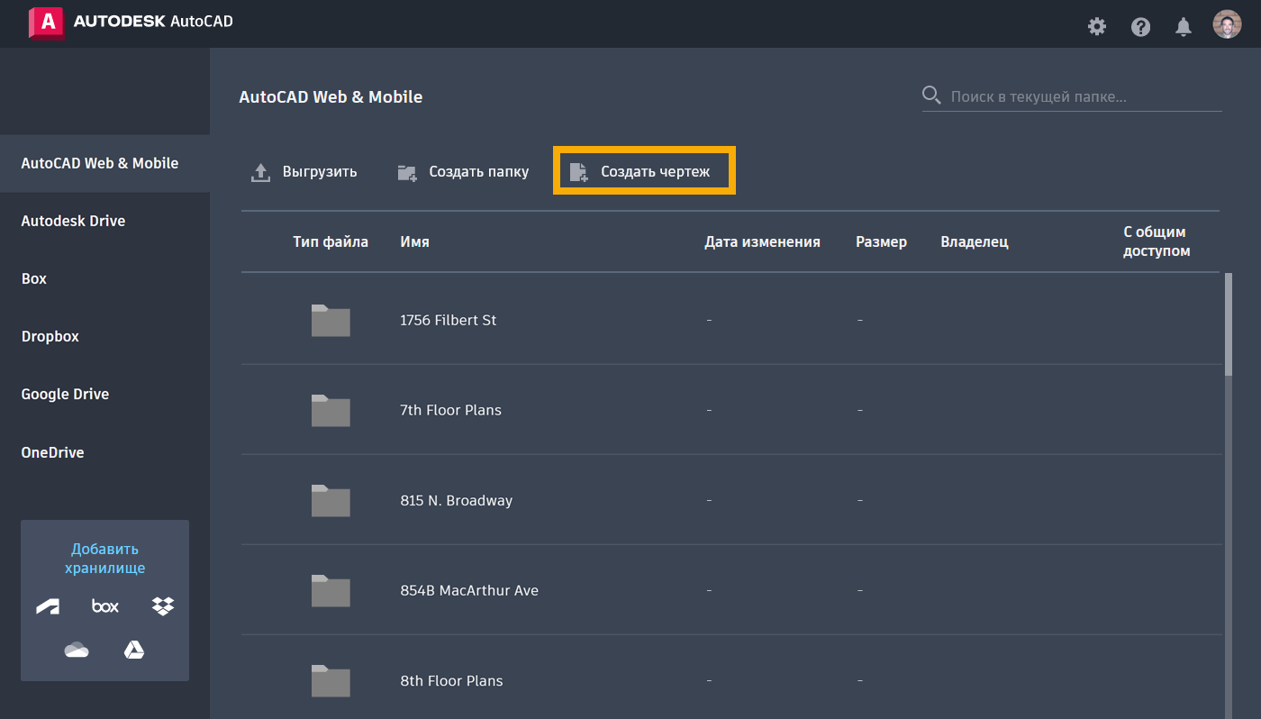This screenshot has width=1261, height=719.
Task: Click the Добавить хранилище link
Action: pos(104,559)
